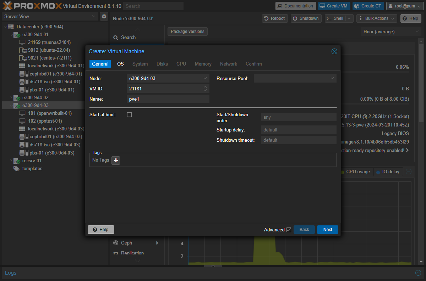This screenshot has height=281, width=426.
Task: Click localnetwork (e300-9d4-01) grid icon
Action: (22, 66)
